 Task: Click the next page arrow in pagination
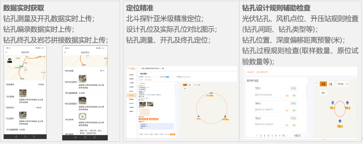click(287, 136)
